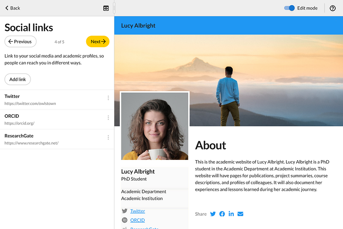Open options menu for ORCID link
Viewport: 343px width, 229px height.
pyautogui.click(x=108, y=118)
